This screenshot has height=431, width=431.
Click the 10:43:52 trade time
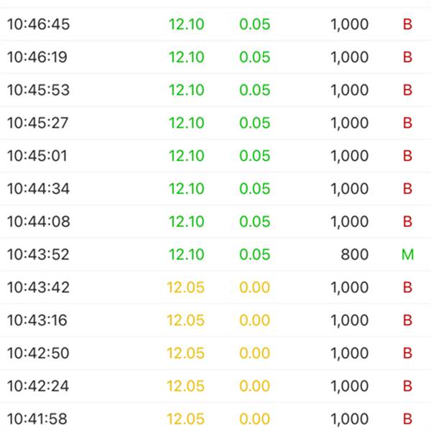coord(39,254)
